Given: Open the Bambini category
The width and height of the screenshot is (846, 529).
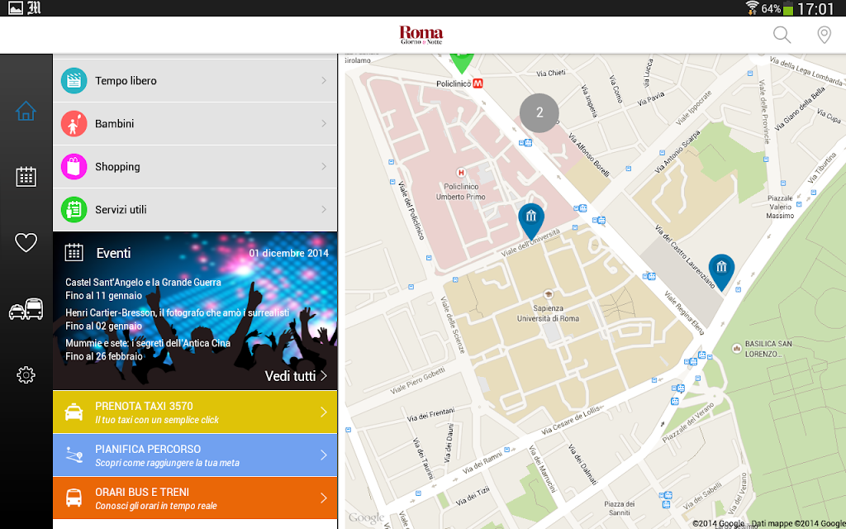Looking at the screenshot, I should pos(195,124).
